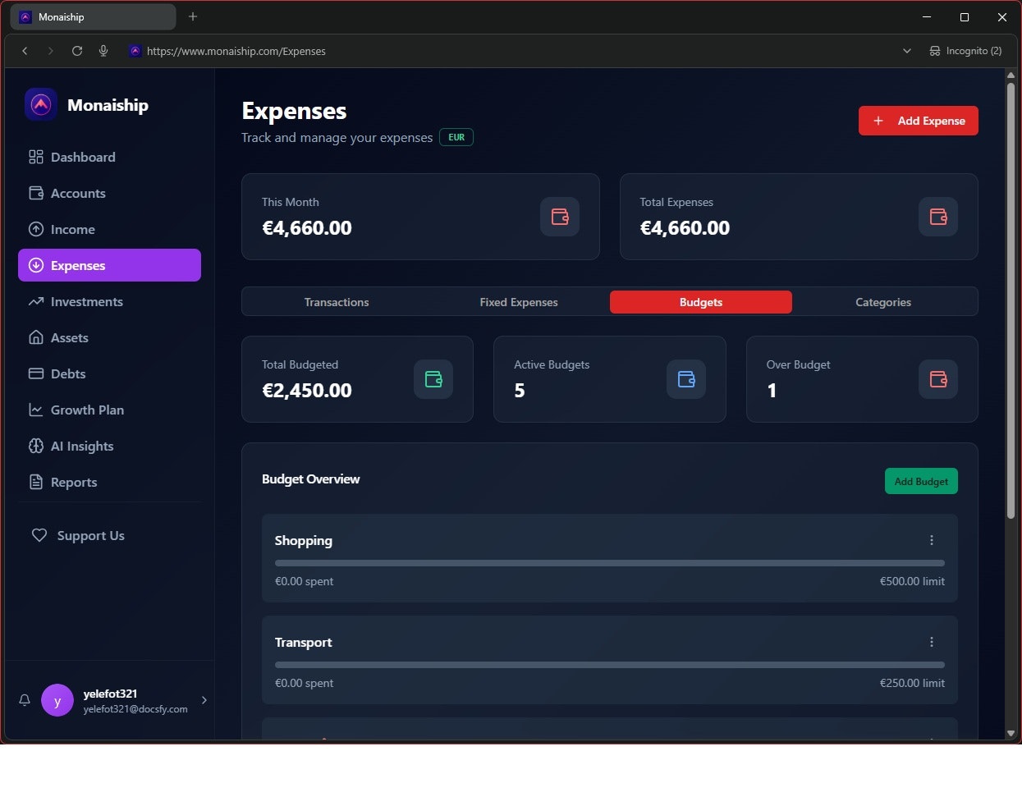Click the blue wallet icon in Active Budgets

point(686,379)
